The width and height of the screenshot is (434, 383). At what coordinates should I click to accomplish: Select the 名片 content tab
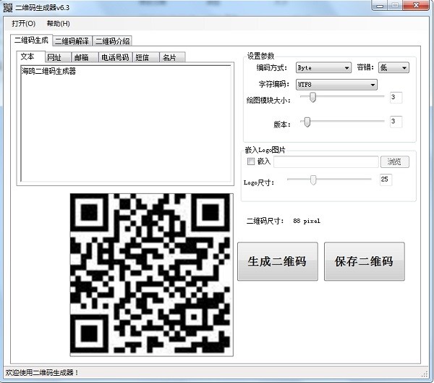pyautogui.click(x=169, y=57)
